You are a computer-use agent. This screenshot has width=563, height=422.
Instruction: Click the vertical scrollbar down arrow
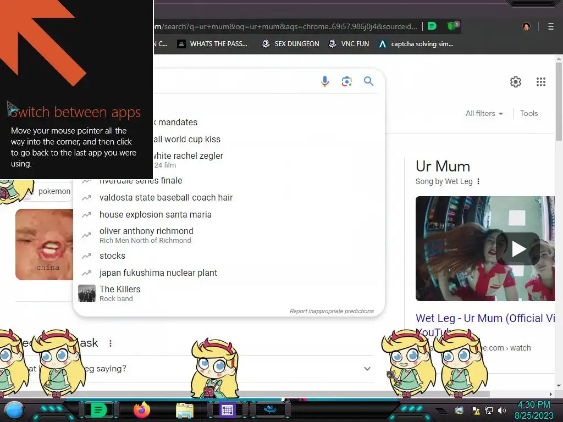pos(559,386)
